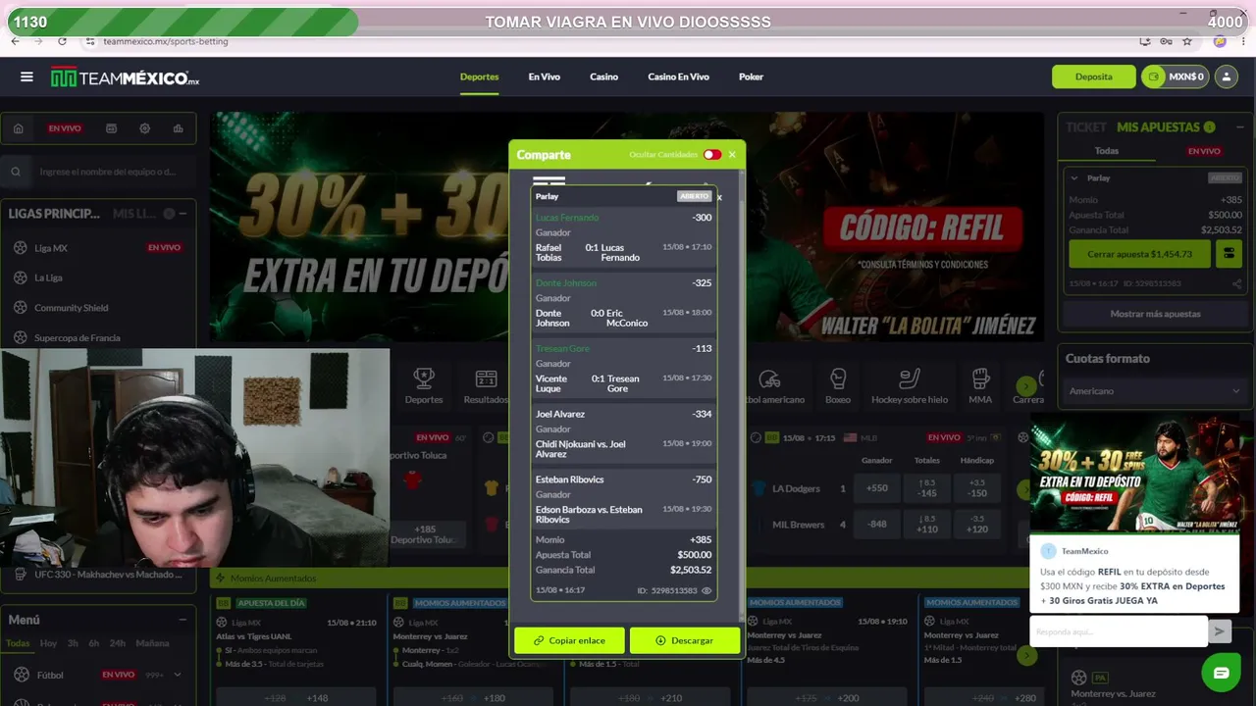Collapse the Parlay bet chevron
This screenshot has width=1256, height=706.
coord(1074,178)
